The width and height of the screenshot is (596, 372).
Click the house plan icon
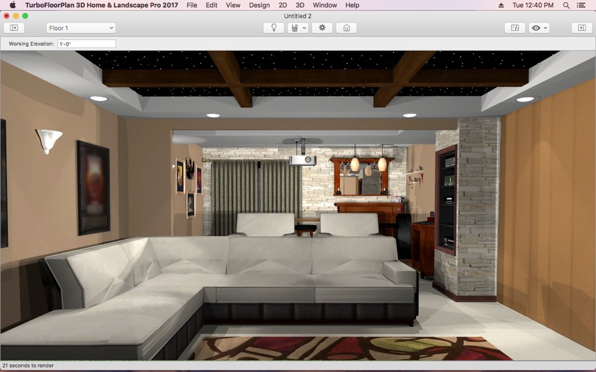tap(346, 27)
